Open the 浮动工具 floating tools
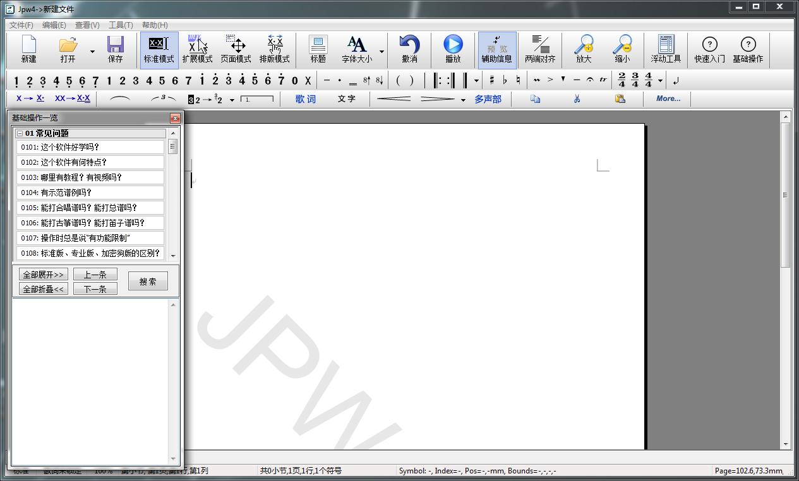The height and width of the screenshot is (481, 799). [x=666, y=49]
